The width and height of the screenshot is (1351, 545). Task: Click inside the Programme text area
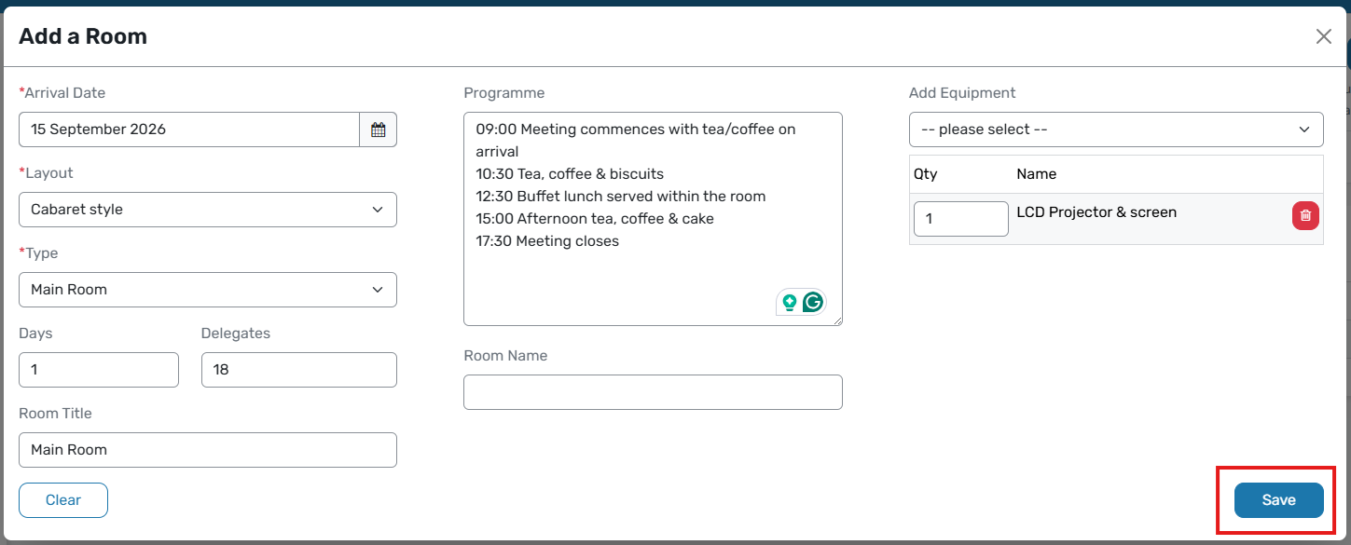653,219
